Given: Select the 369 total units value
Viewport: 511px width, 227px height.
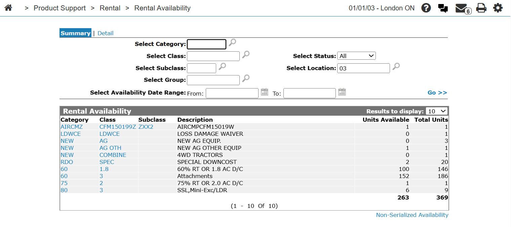Looking at the screenshot, I should 442,197.
